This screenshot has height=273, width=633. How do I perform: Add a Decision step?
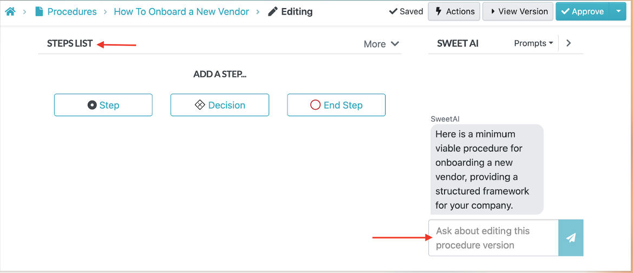pos(219,105)
